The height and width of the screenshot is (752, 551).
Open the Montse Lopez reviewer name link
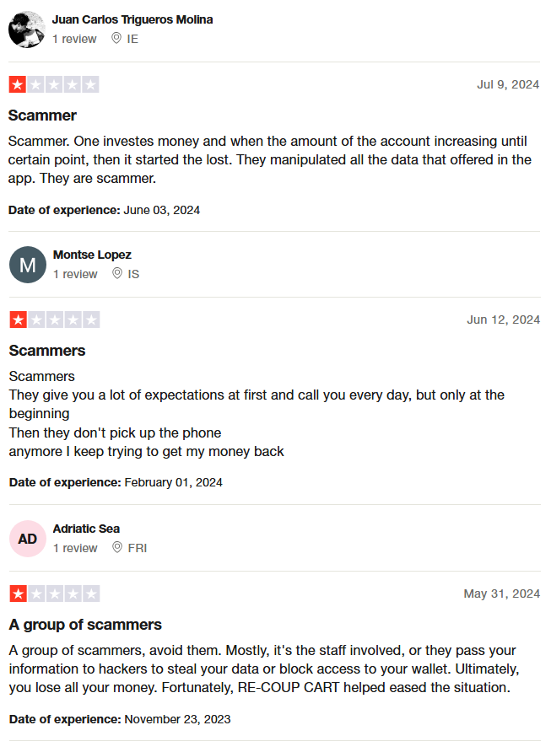(92, 255)
